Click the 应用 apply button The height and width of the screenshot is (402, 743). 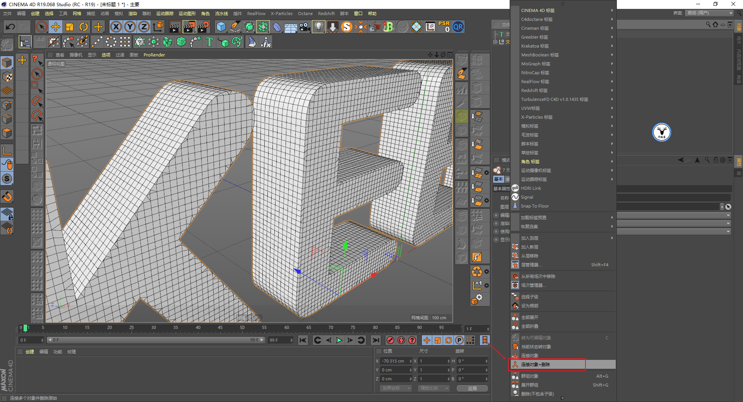tap(472, 388)
